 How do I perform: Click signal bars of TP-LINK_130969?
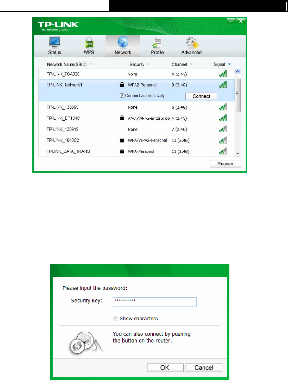[x=223, y=107]
